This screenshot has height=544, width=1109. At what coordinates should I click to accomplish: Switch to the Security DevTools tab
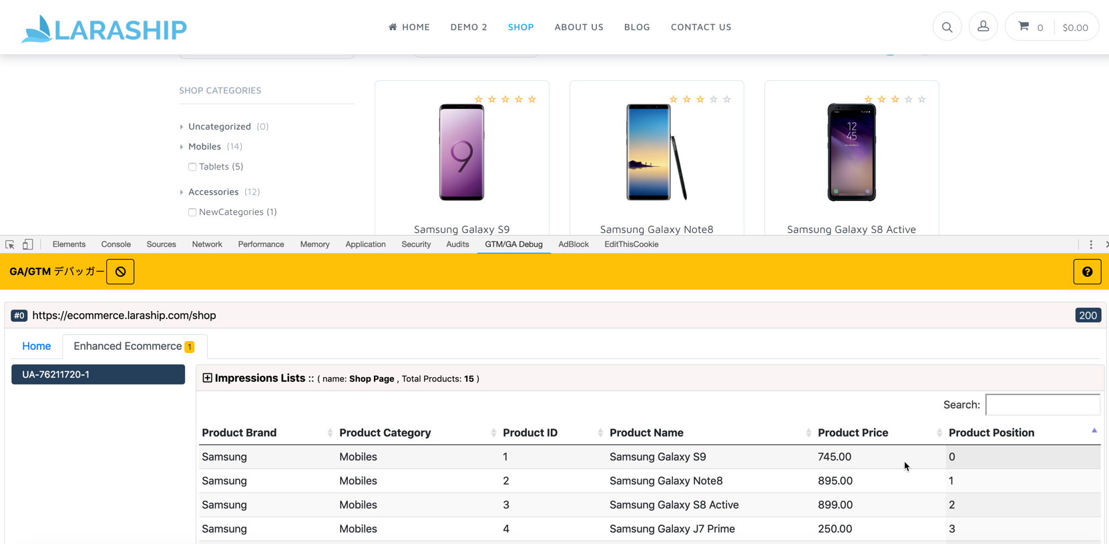tap(416, 244)
